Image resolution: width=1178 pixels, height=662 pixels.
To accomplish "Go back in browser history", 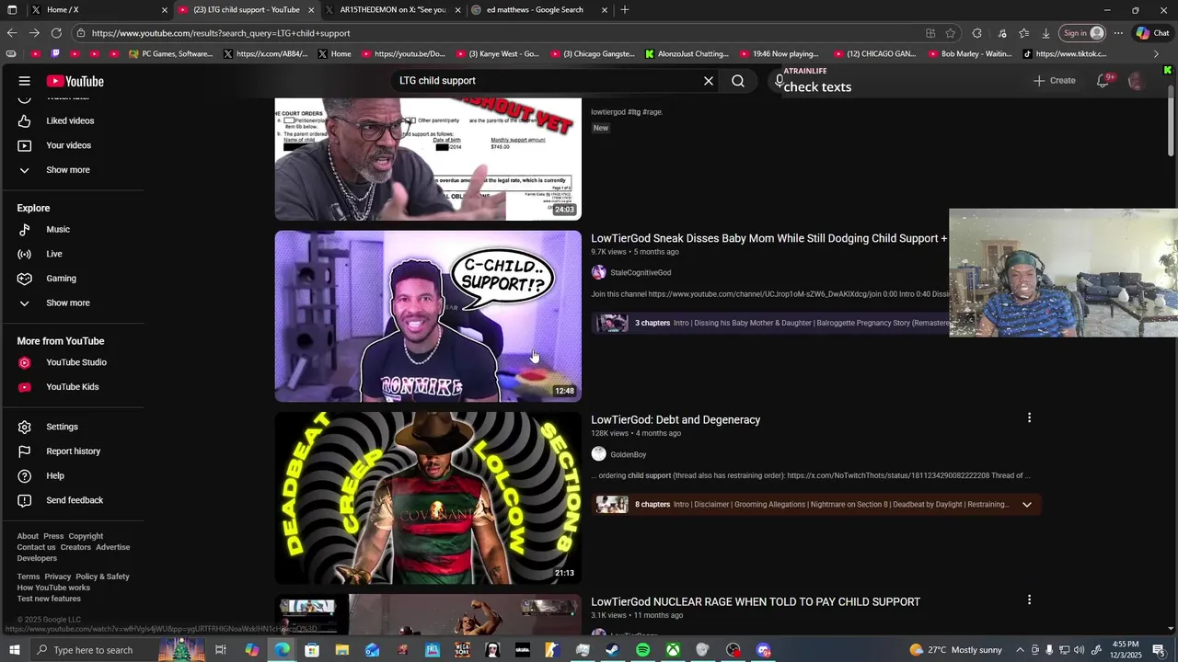I will [12, 33].
